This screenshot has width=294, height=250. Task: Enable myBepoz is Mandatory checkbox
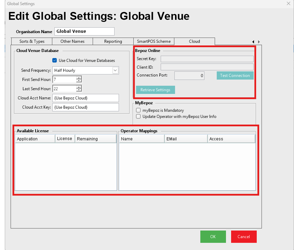(138, 110)
